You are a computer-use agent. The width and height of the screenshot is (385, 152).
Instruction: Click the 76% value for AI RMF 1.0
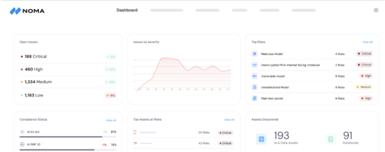114,144
